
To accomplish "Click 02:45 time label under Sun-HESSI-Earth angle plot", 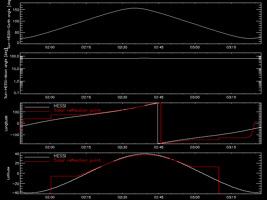I will [159, 47].
